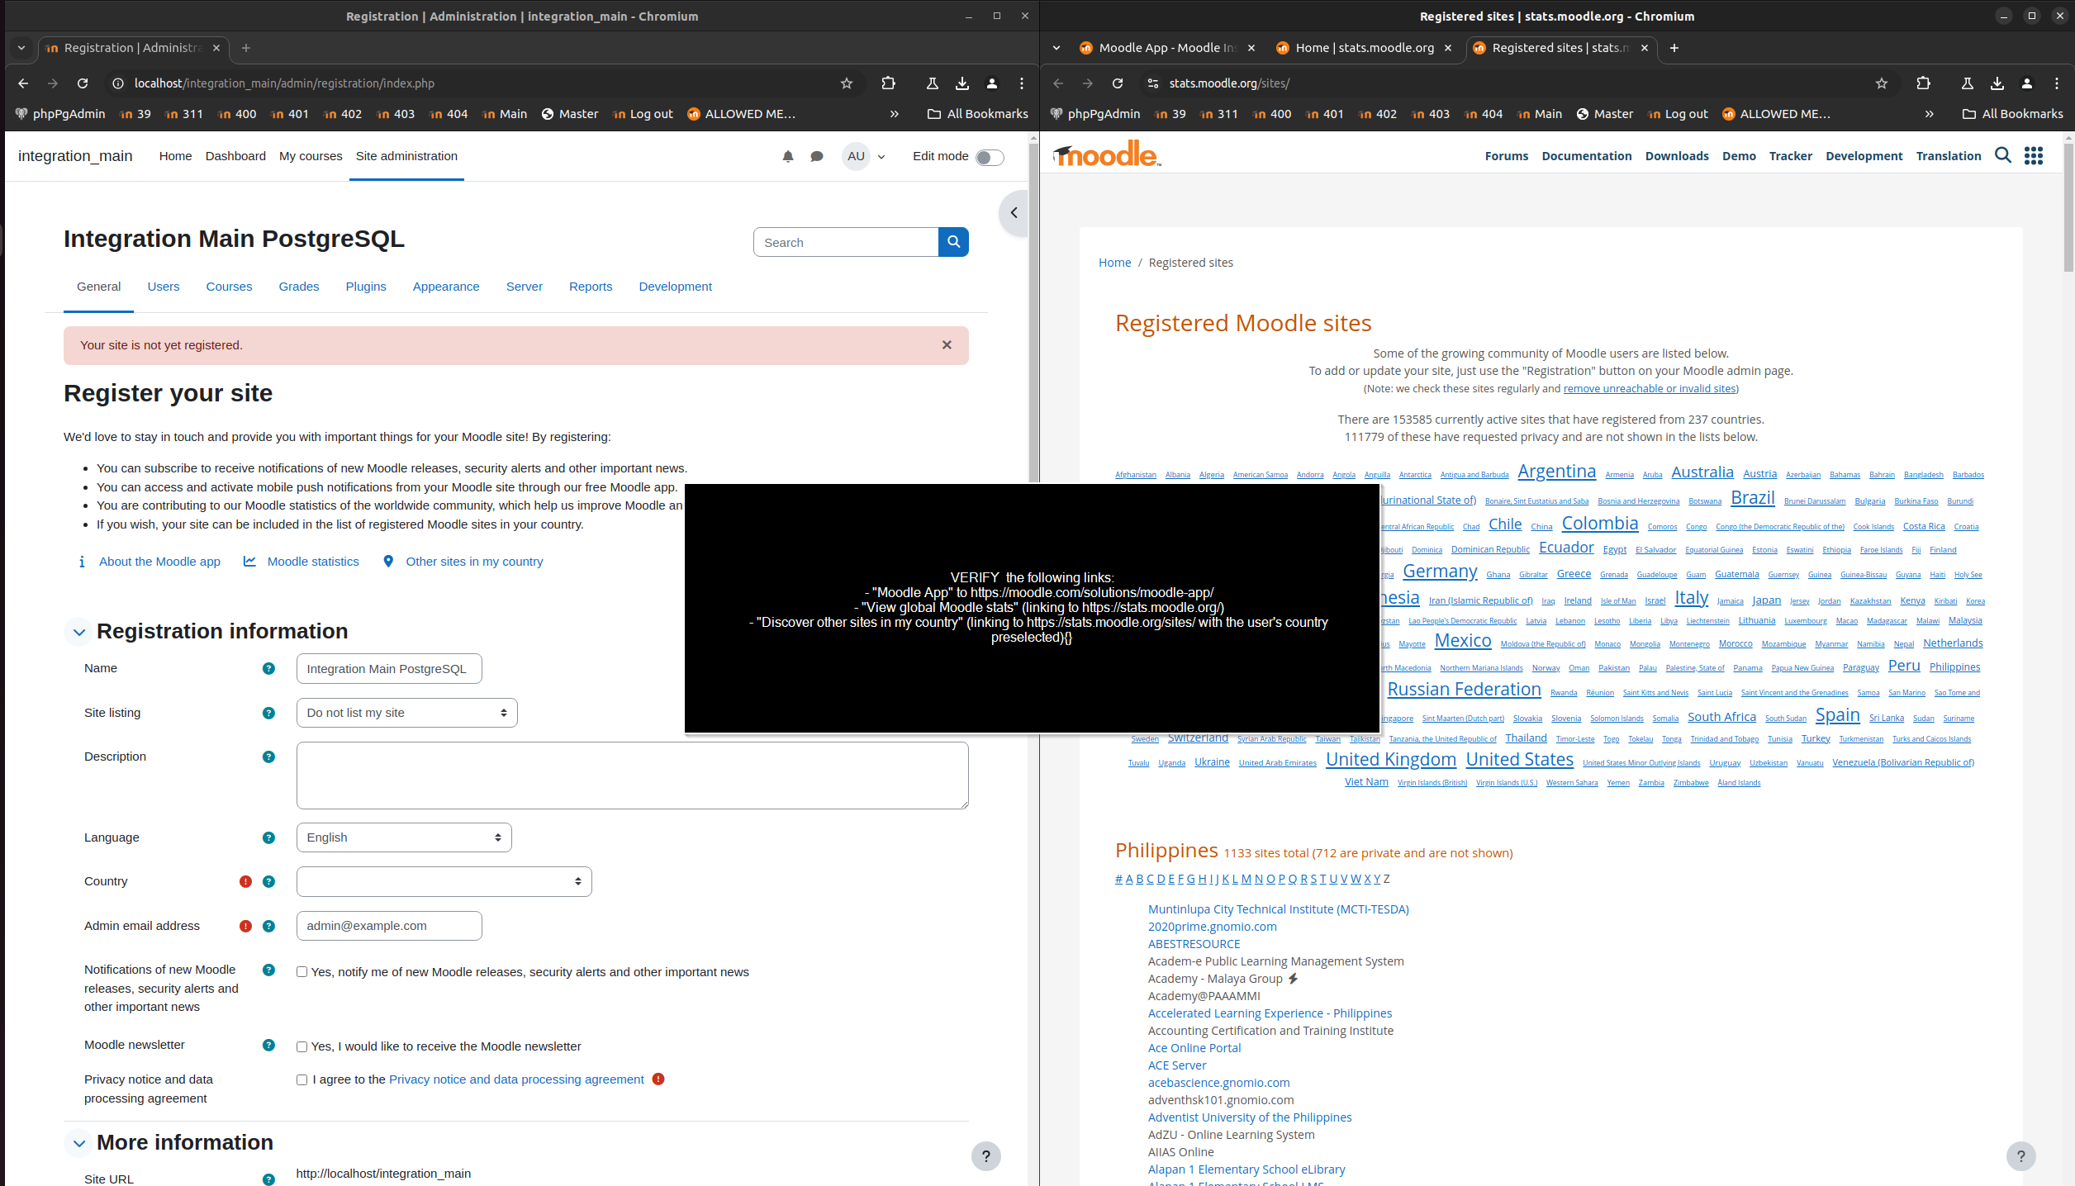Click the blue search magnifier button

tap(953, 242)
